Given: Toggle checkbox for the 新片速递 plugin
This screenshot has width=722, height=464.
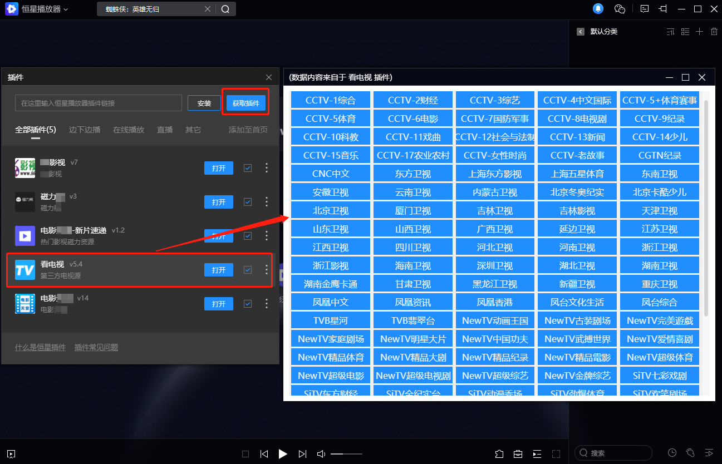Looking at the screenshot, I should (248, 236).
